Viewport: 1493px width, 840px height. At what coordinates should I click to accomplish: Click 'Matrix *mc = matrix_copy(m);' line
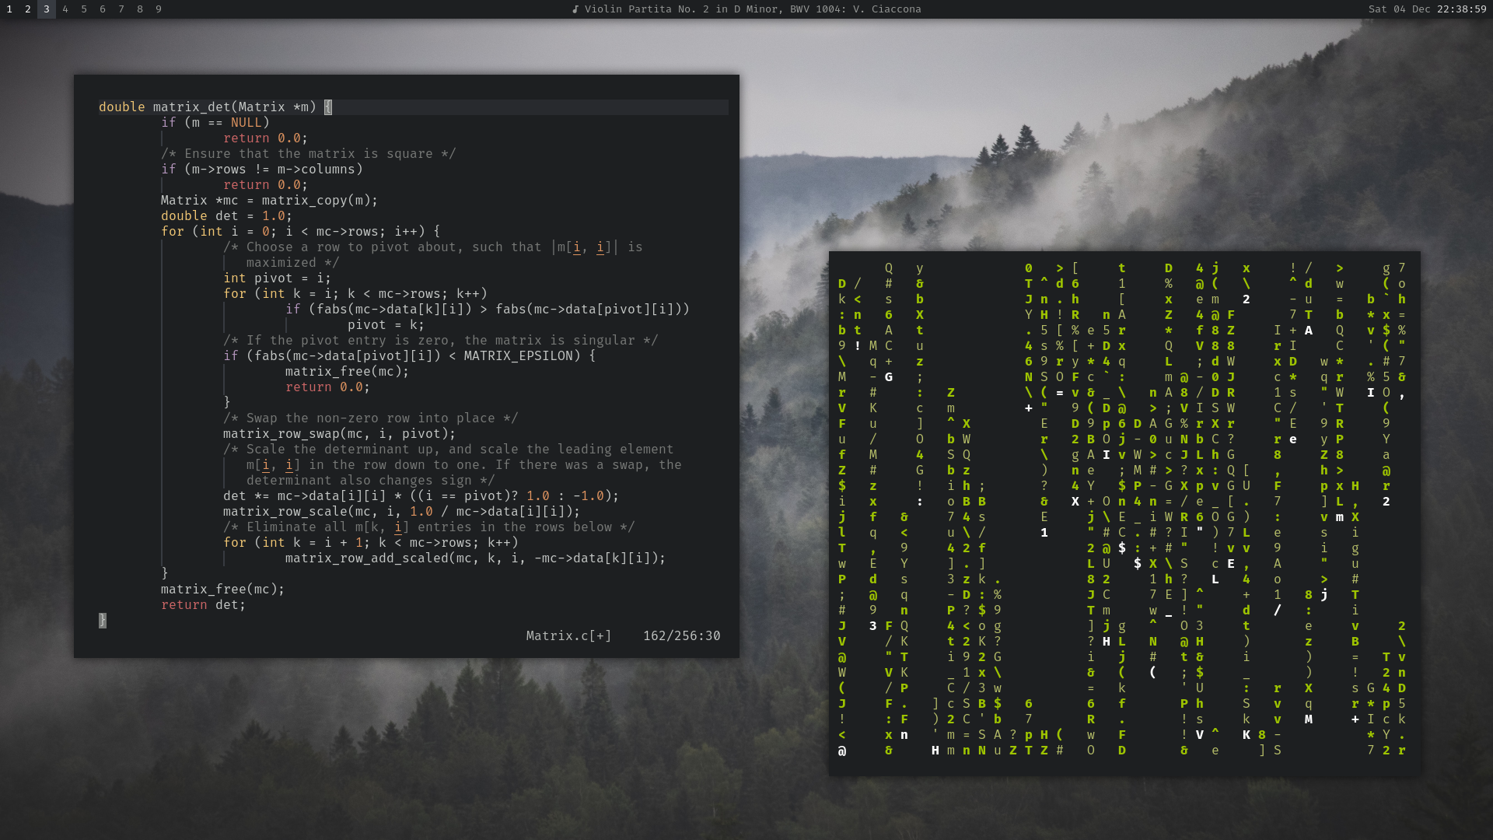click(x=270, y=200)
